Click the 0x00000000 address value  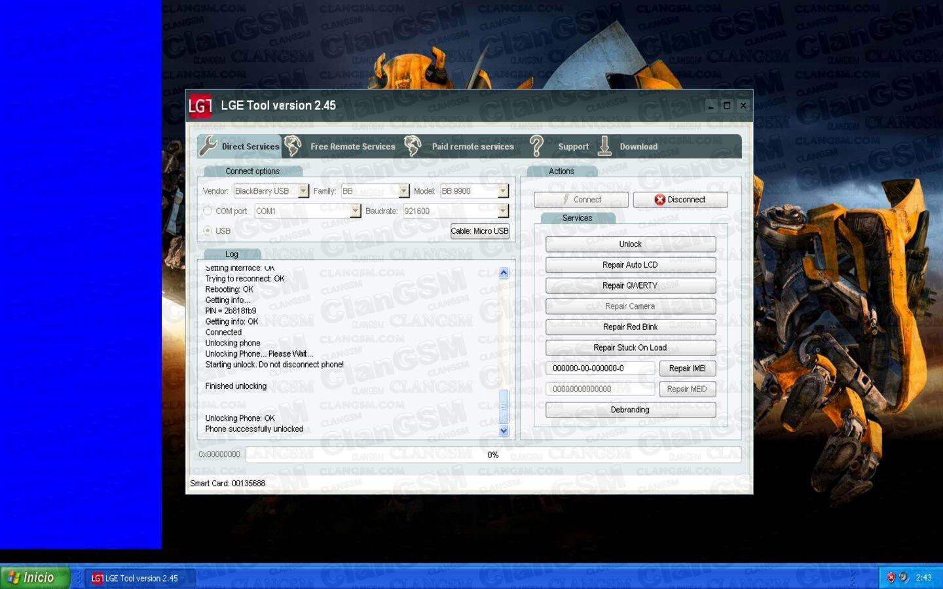tap(219, 454)
